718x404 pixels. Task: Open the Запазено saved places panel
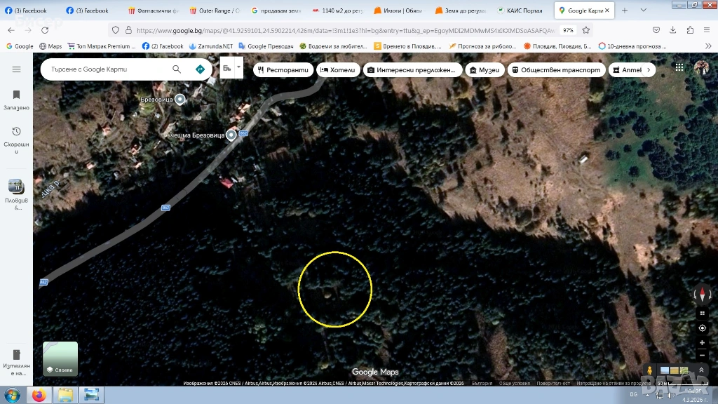(x=16, y=100)
